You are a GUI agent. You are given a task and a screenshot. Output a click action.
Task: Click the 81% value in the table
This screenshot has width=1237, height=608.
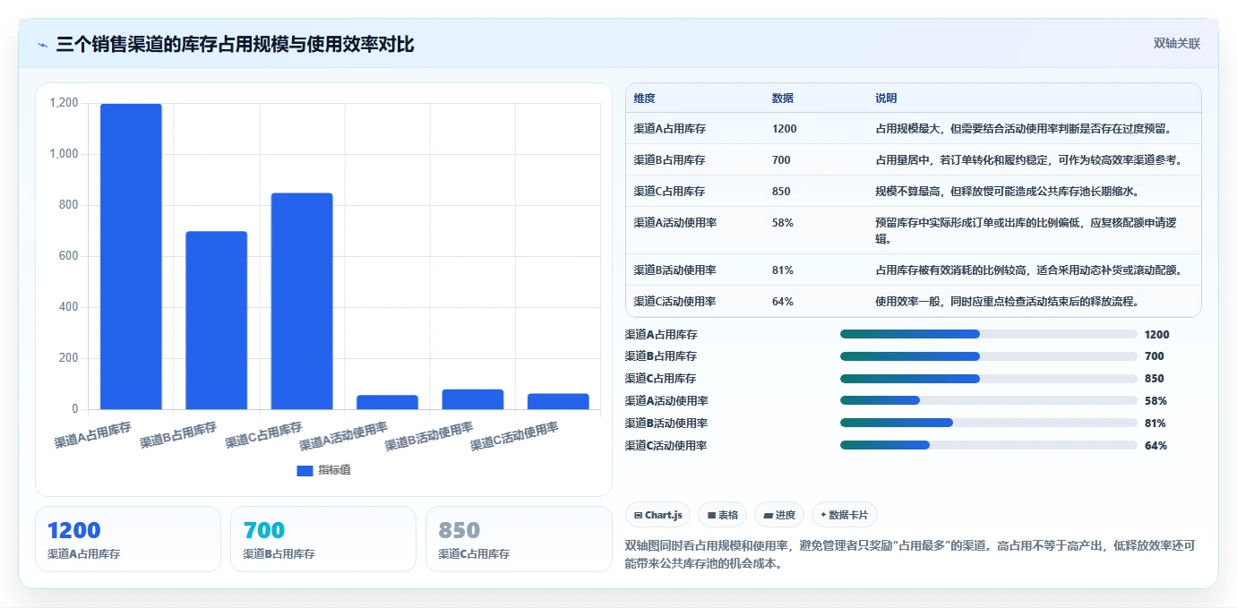point(782,270)
